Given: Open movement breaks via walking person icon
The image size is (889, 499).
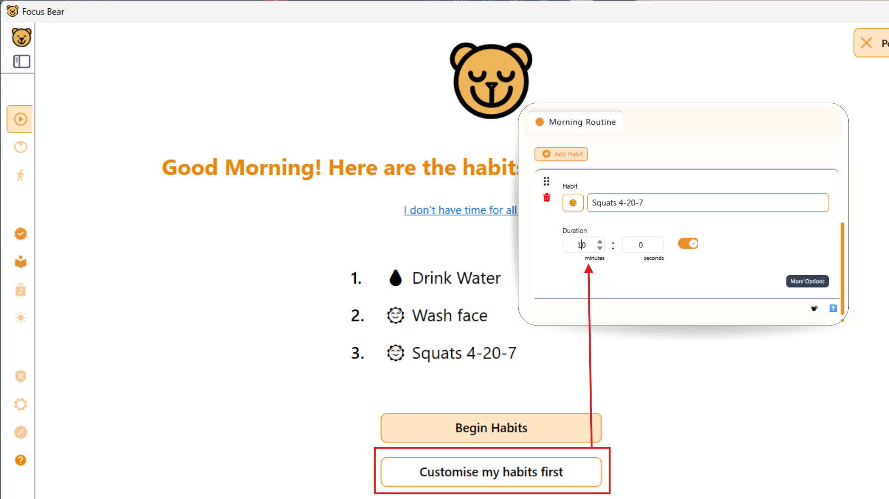Looking at the screenshot, I should point(20,175).
